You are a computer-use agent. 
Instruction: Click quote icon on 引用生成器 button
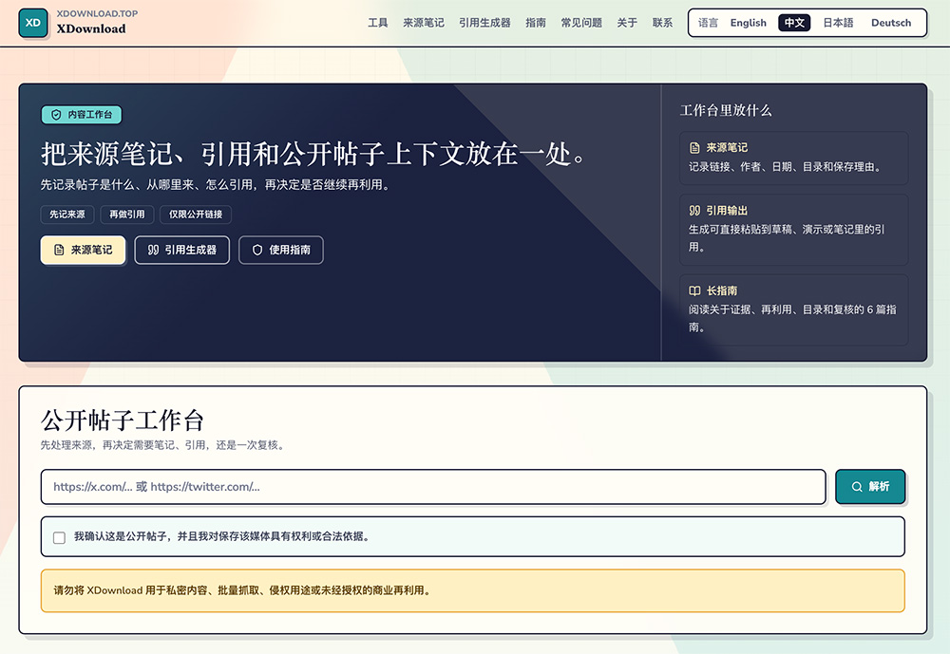click(153, 250)
